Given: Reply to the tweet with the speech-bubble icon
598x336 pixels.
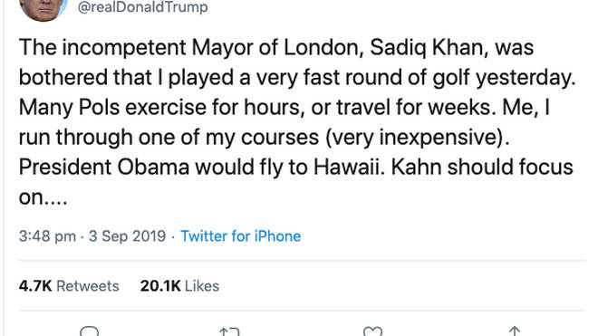Looking at the screenshot, I should (x=89, y=331).
